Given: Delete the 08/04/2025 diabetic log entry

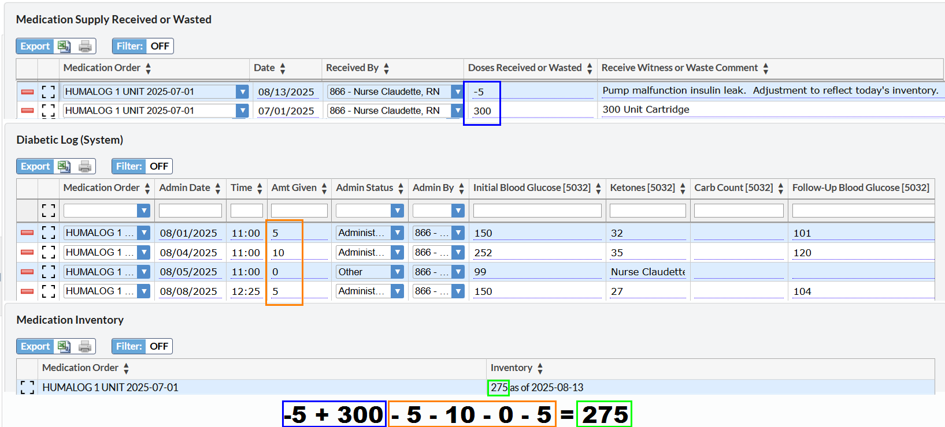Looking at the screenshot, I should pyautogui.click(x=27, y=252).
